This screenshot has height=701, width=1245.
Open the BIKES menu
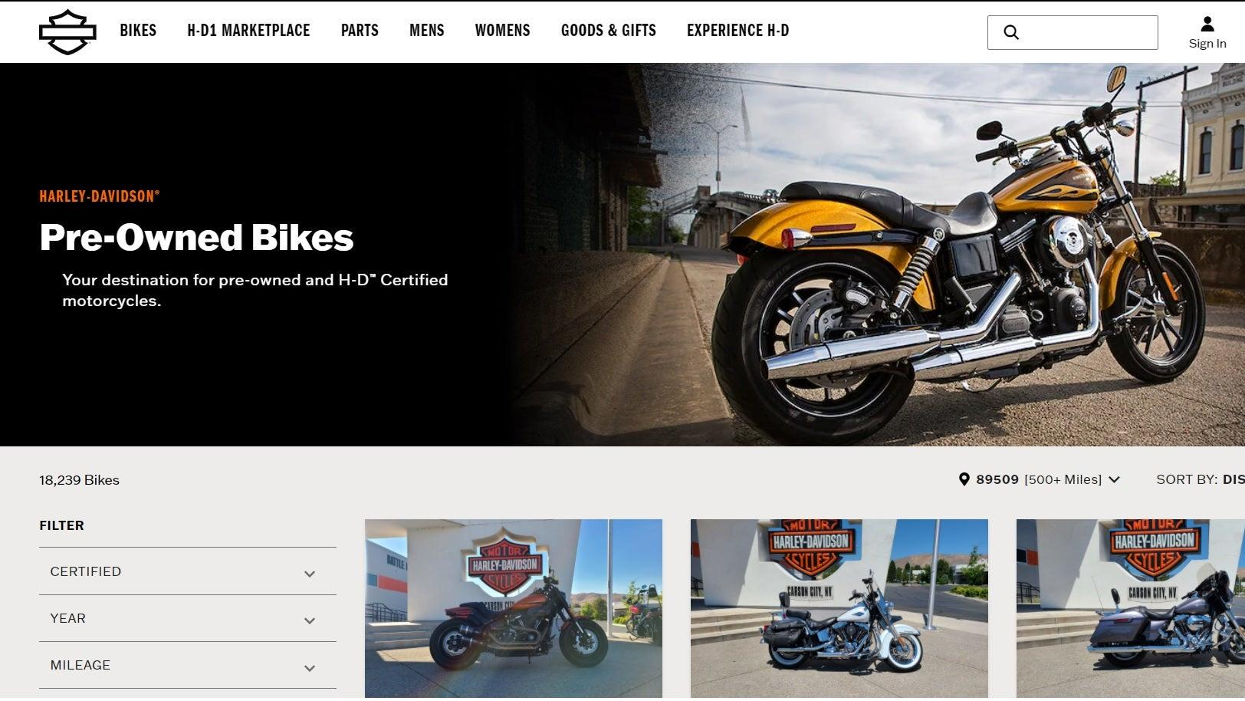pos(138,31)
